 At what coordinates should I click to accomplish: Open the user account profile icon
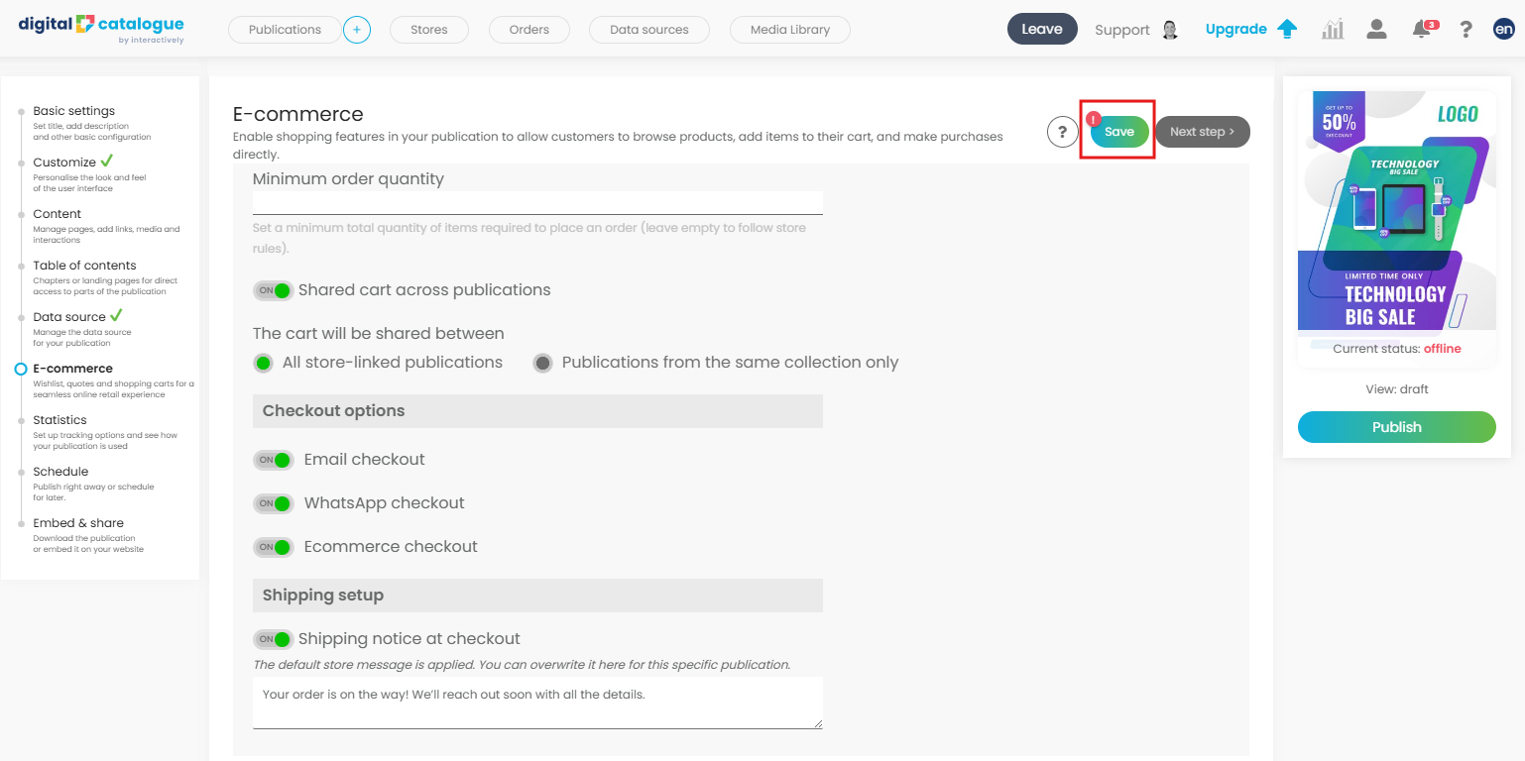(x=1376, y=30)
